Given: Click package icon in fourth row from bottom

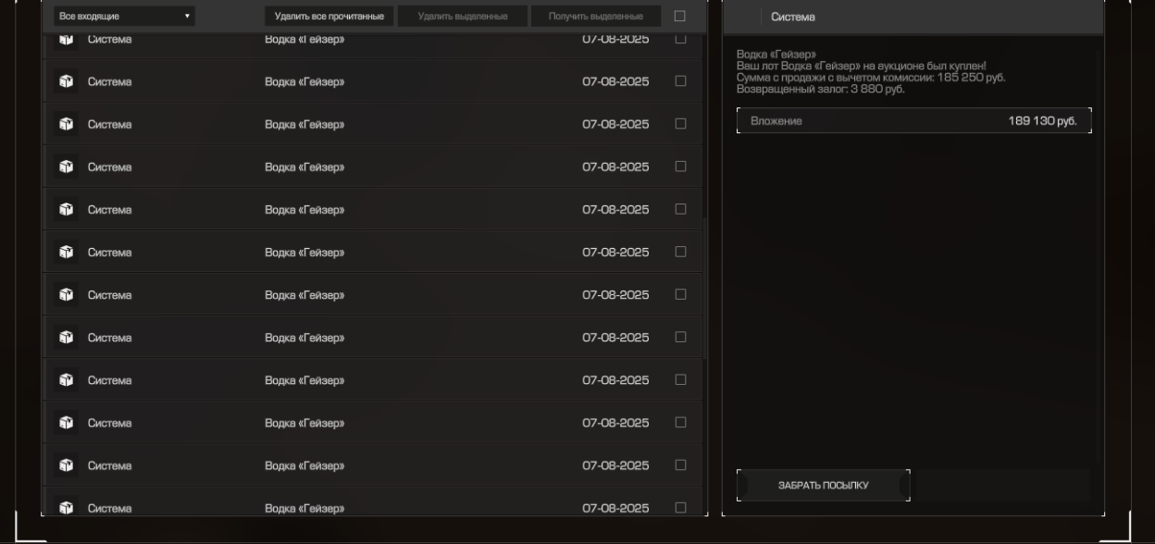Looking at the screenshot, I should tap(66, 380).
